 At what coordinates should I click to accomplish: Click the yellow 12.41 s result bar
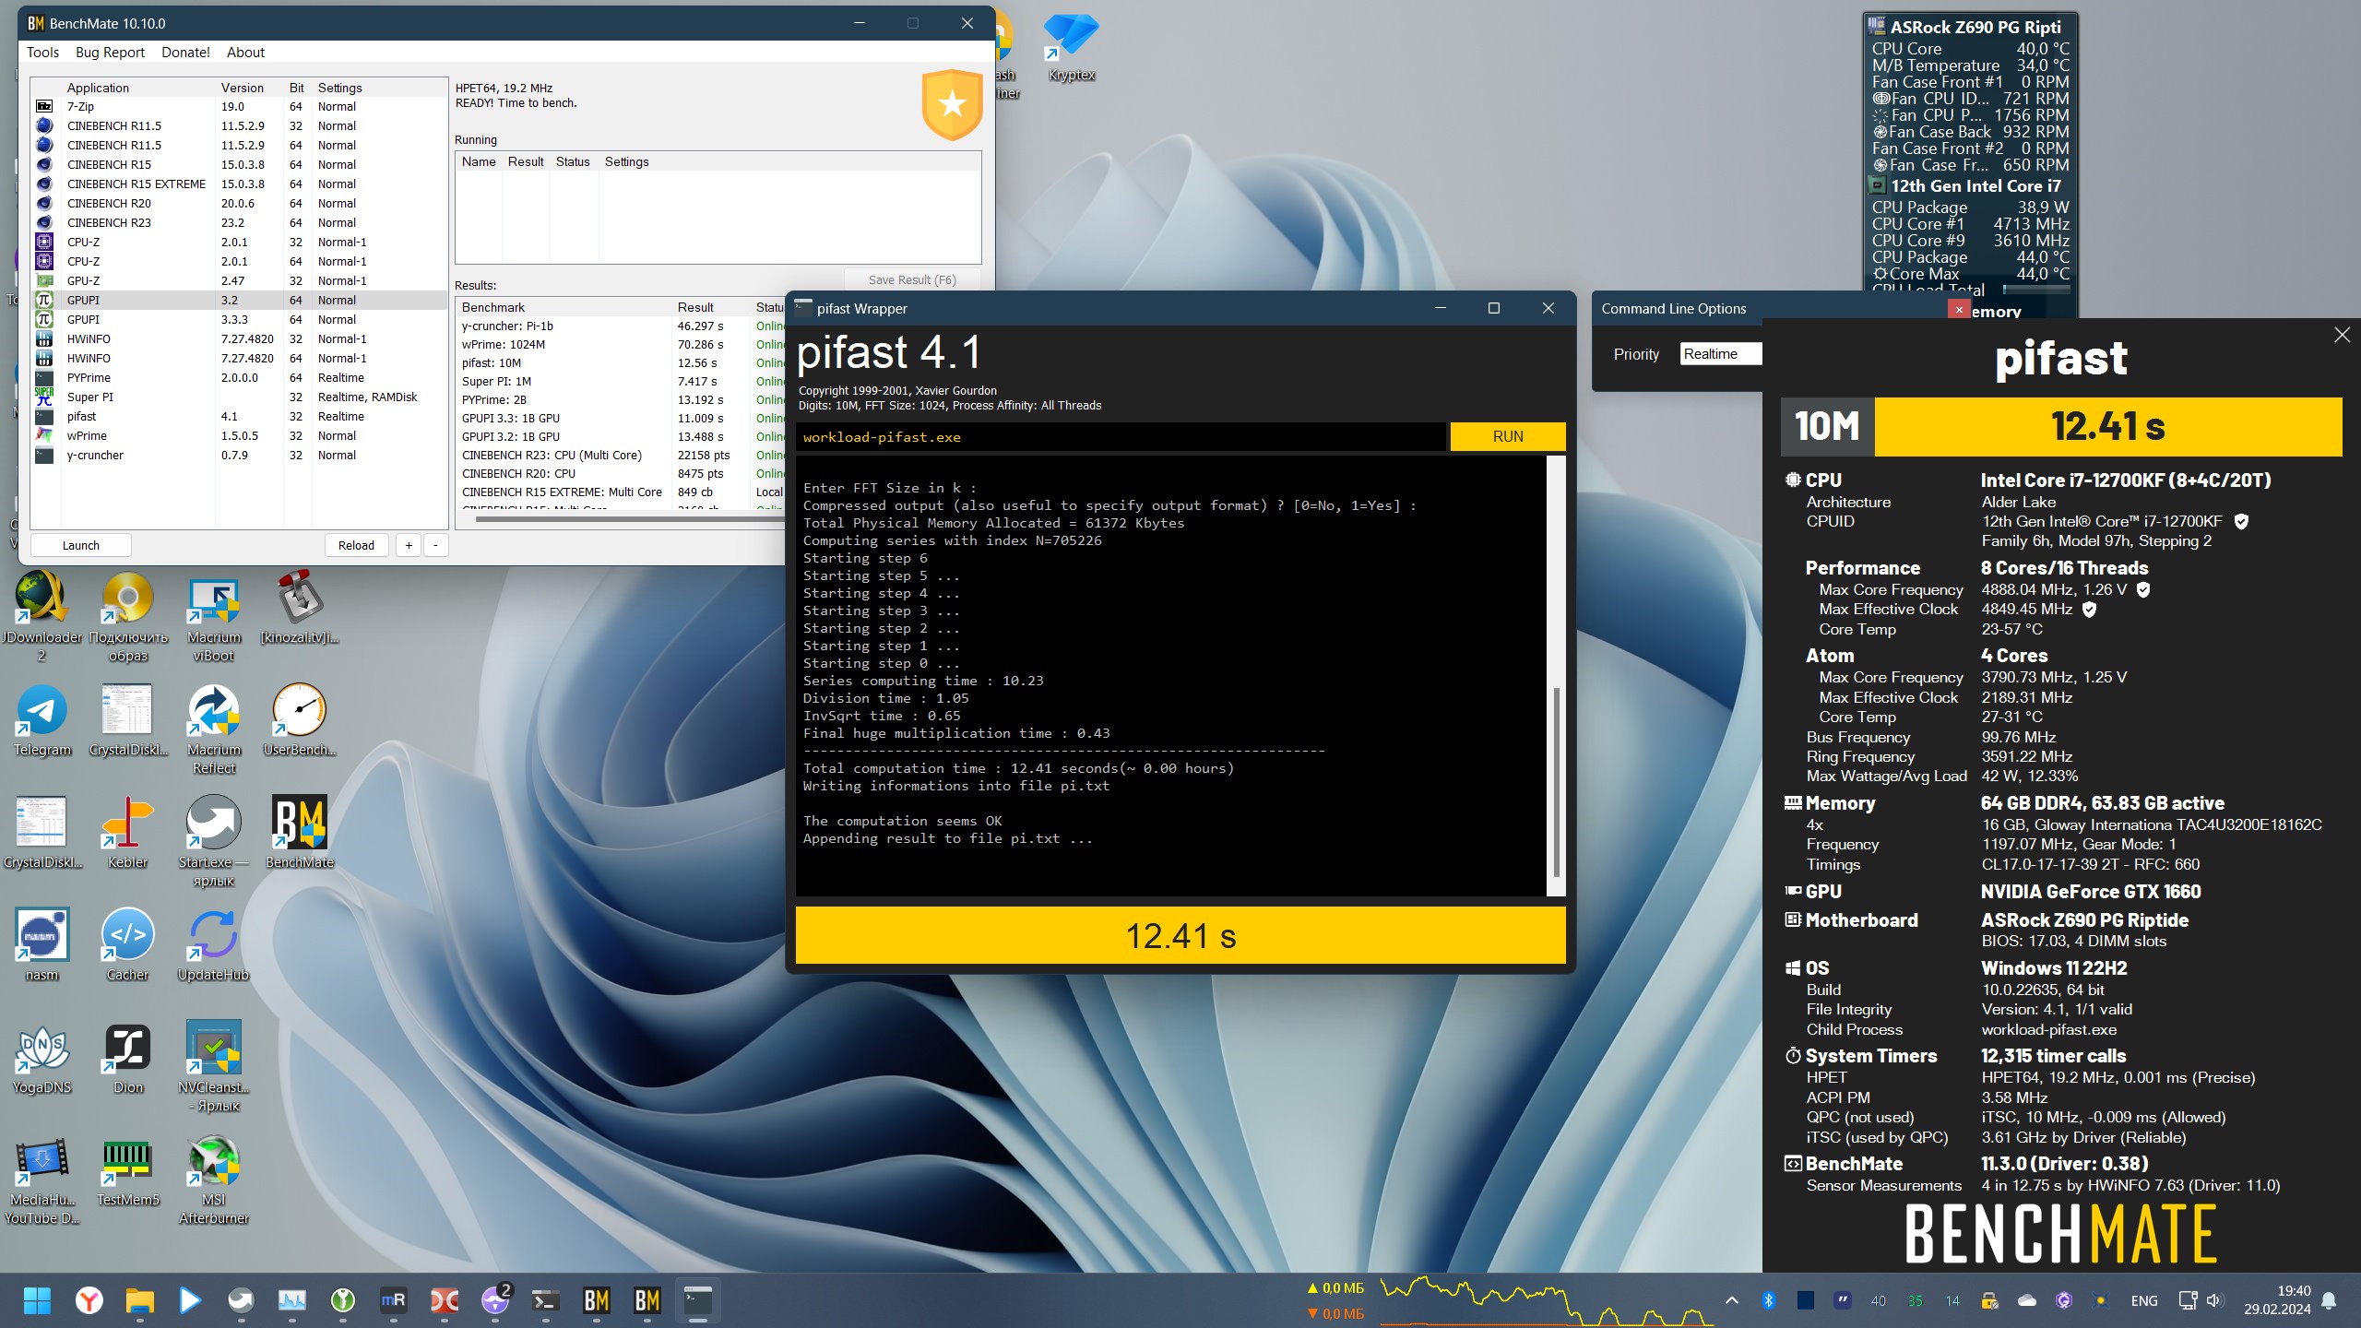click(x=1180, y=935)
